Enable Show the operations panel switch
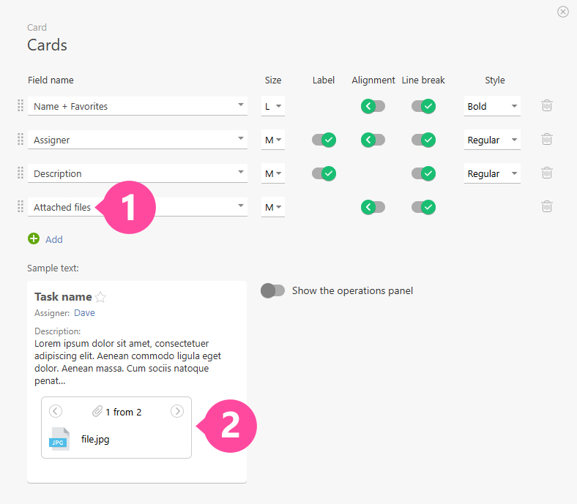The width and height of the screenshot is (577, 504). (272, 290)
